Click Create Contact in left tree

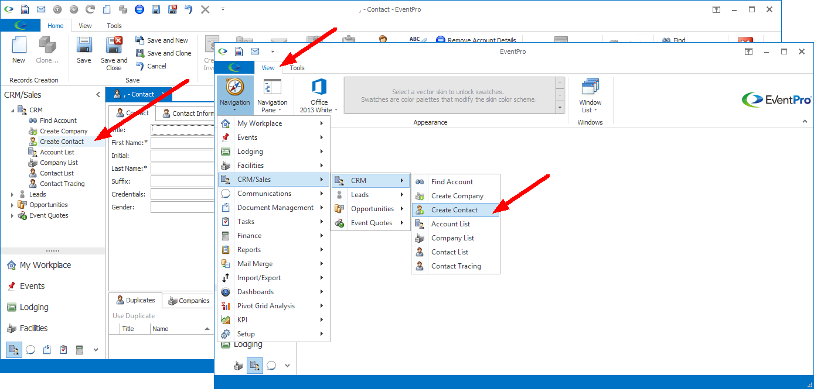[62, 142]
